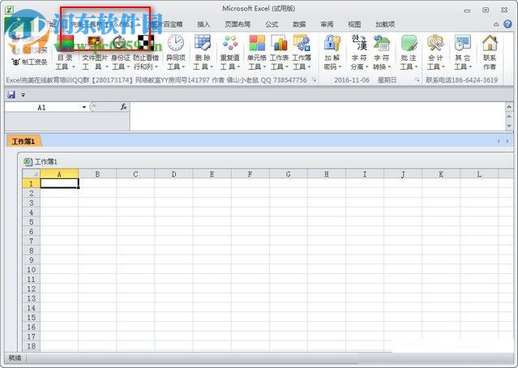Click the Save floppy disk icon
Screen dimensions: 518x368
(11, 95)
